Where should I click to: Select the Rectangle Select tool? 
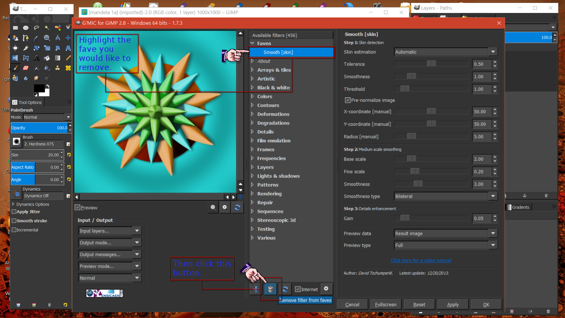click(x=15, y=28)
